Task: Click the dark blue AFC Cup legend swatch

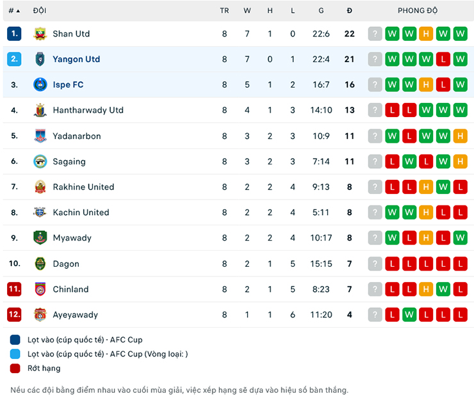Action: tap(15, 340)
